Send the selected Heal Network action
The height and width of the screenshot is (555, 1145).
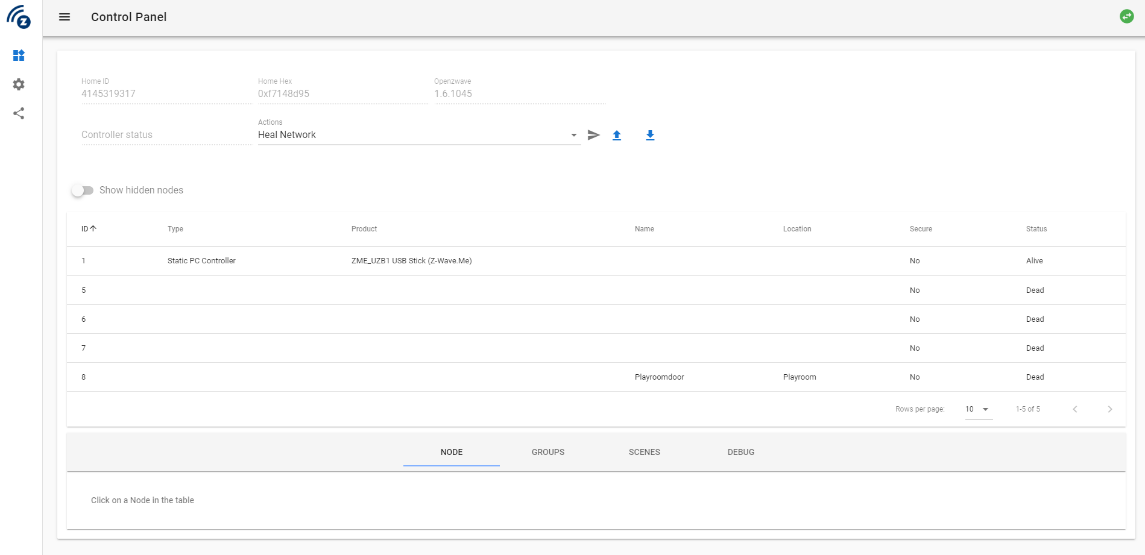[594, 135]
